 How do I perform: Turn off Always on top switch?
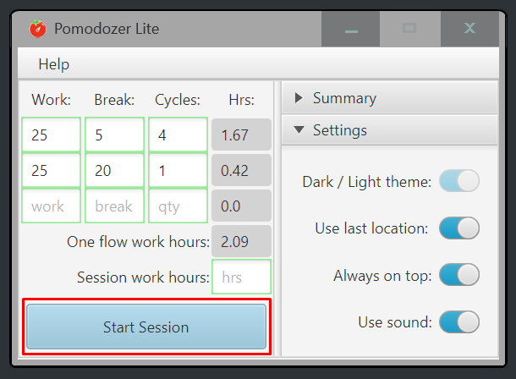(459, 275)
